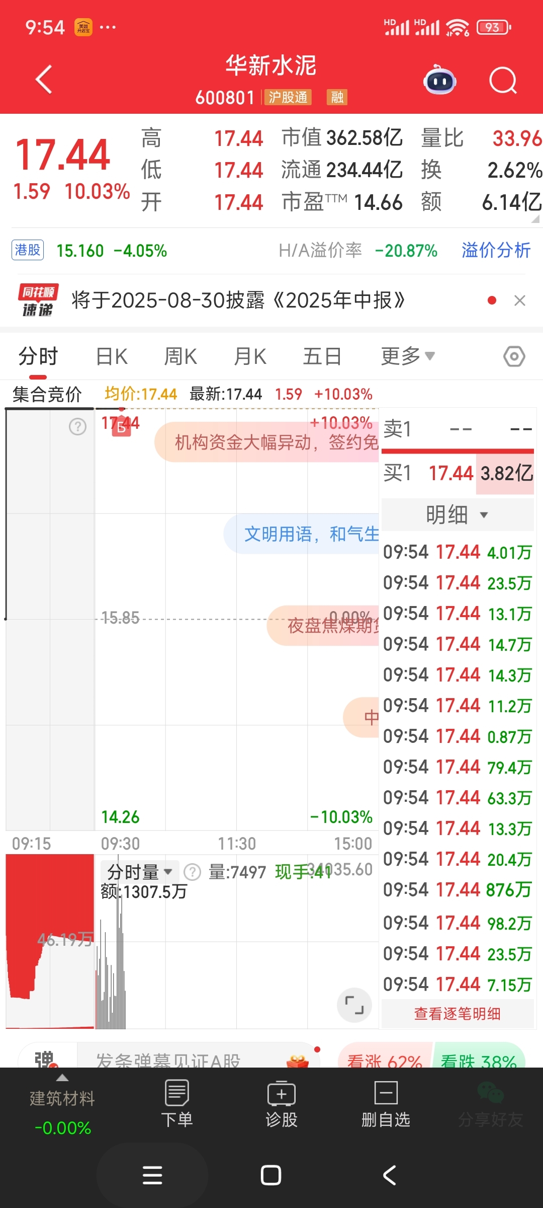Screen dimensions: 543x1208
Task: Open the 机构资金大幅异动 bullet comment
Action: click(x=266, y=442)
